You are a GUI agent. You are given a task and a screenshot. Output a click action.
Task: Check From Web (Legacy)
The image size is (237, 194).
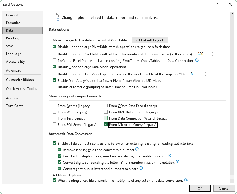(x=54, y=112)
